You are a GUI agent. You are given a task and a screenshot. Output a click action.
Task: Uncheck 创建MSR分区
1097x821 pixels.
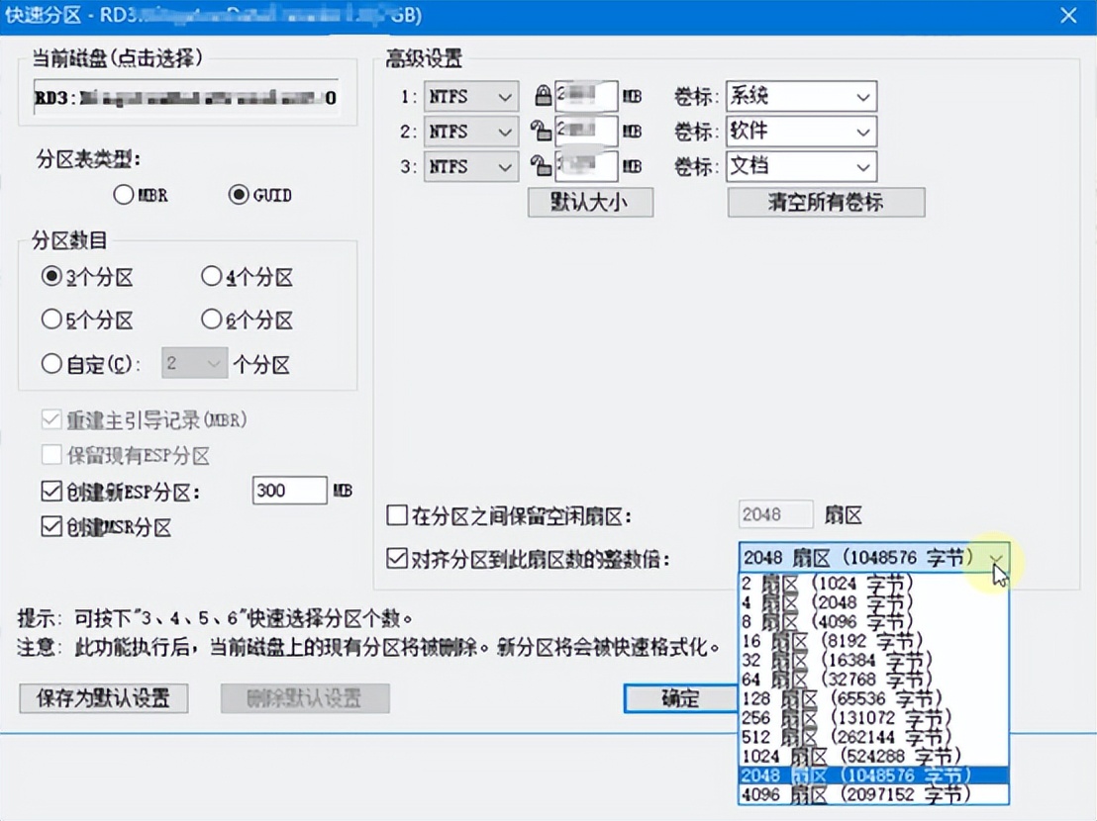tap(50, 525)
